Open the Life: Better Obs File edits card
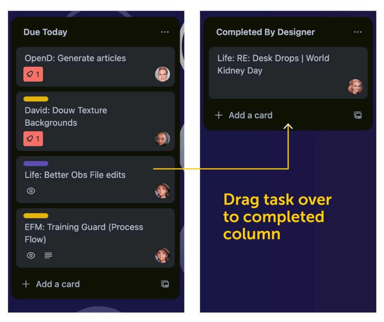 click(75, 175)
